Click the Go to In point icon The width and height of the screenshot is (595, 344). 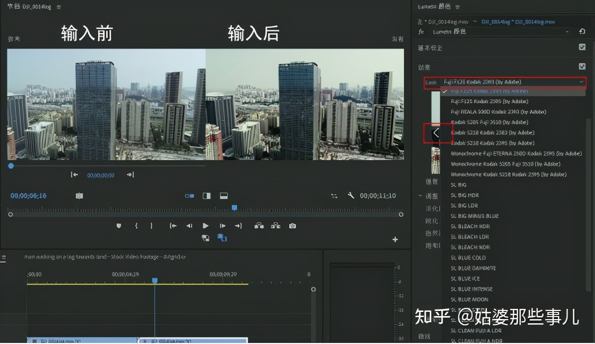(x=173, y=226)
